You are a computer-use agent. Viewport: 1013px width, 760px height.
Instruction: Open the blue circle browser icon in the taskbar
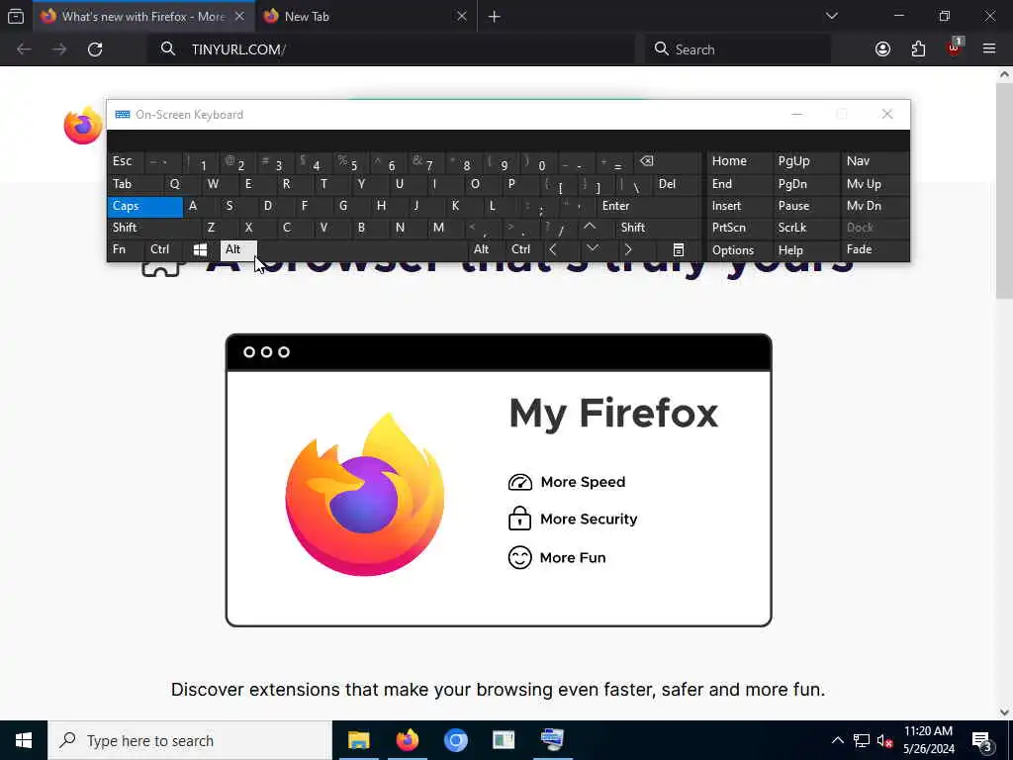point(455,740)
